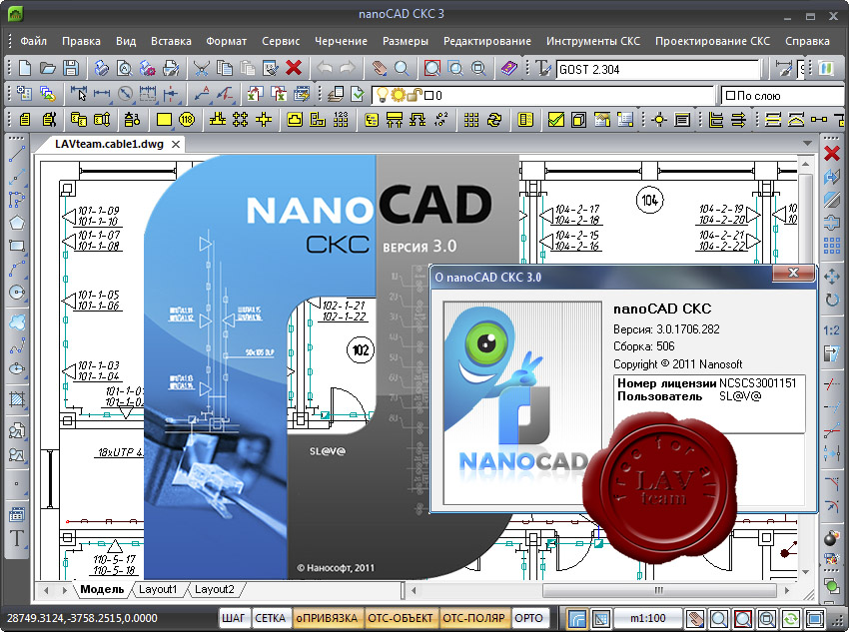Toggle the layer lightbulb on/off icon
Image resolution: width=849 pixels, height=632 pixels.
coord(383,95)
